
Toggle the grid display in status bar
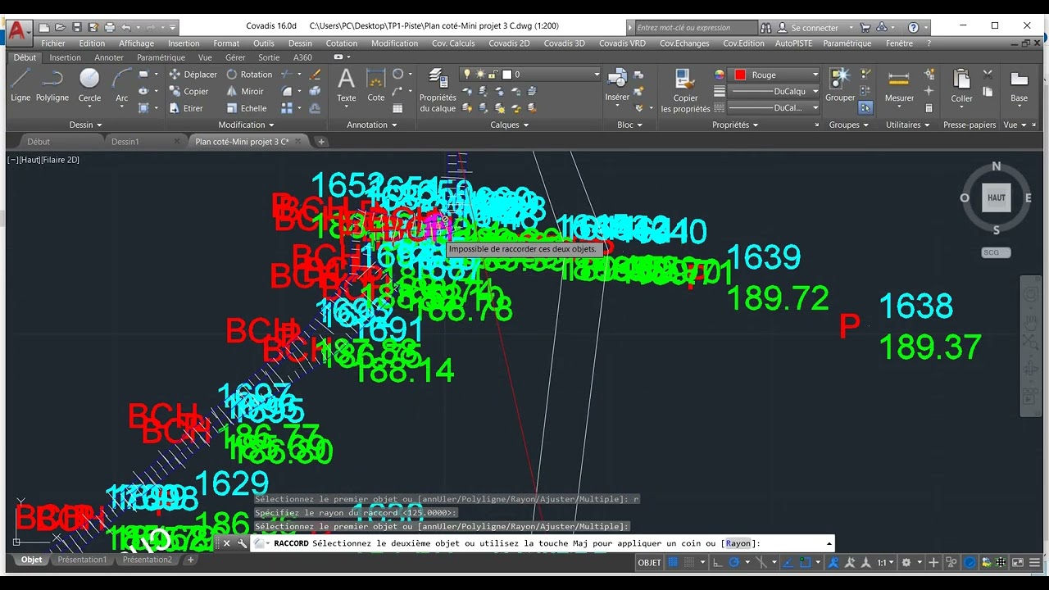tap(674, 562)
